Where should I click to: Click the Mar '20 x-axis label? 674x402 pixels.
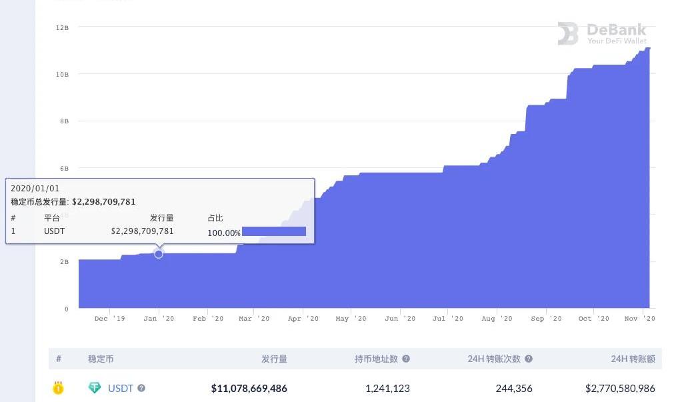(x=254, y=319)
